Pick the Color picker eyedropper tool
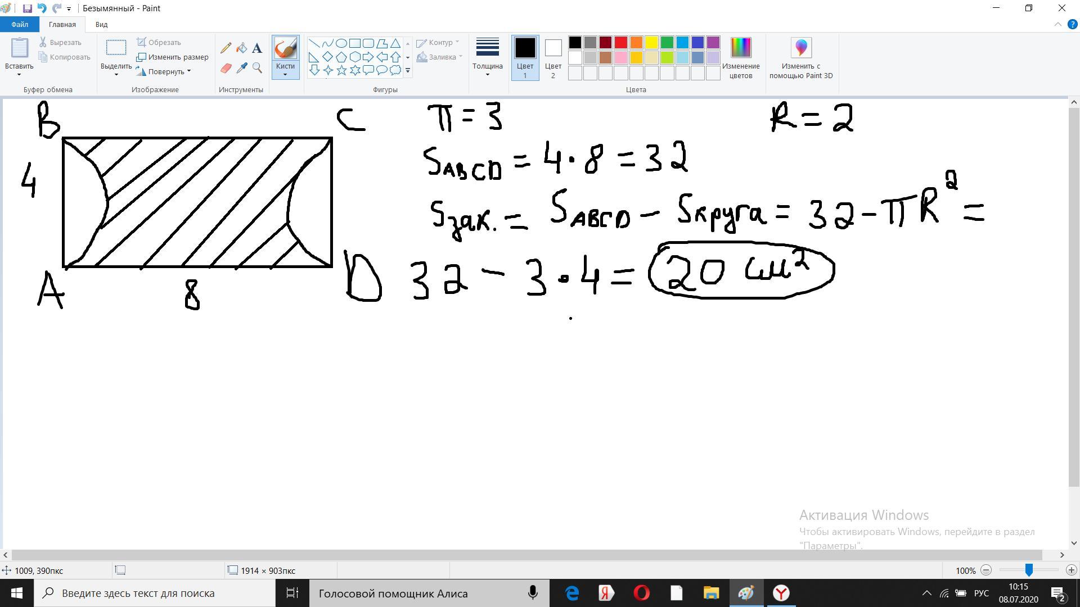Screen dimensions: 1080x607 tap(241, 68)
